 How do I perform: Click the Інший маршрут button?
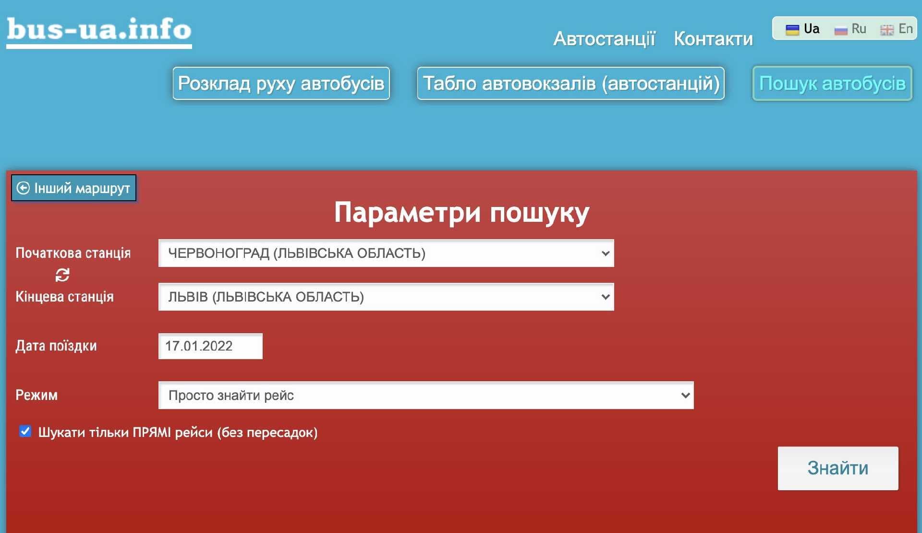(74, 188)
